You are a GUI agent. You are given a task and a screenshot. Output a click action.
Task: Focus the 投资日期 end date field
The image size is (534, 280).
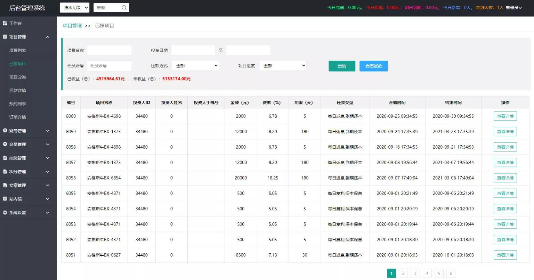(x=248, y=50)
